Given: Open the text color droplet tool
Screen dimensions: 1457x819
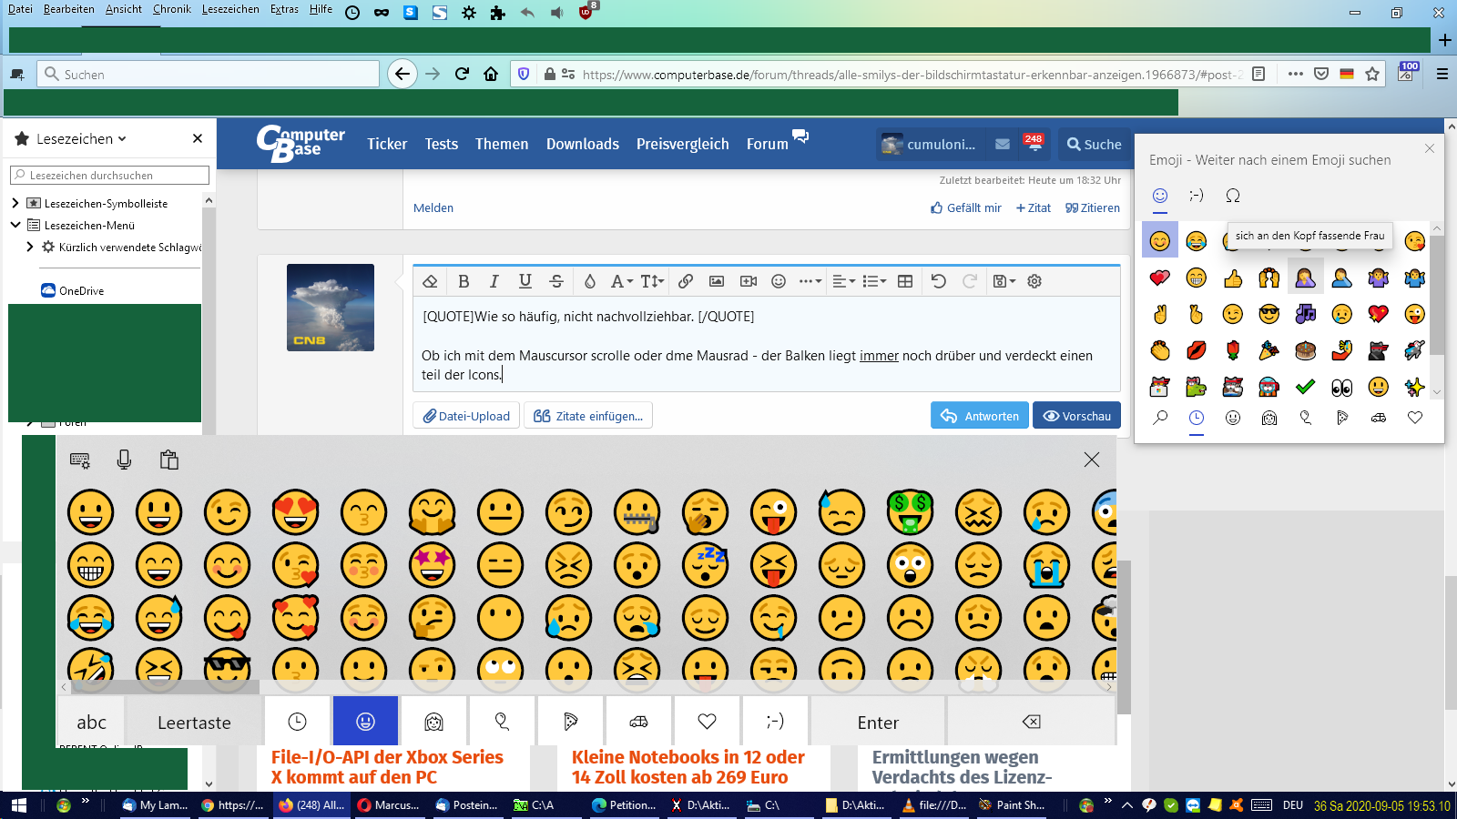Looking at the screenshot, I should 590,281.
